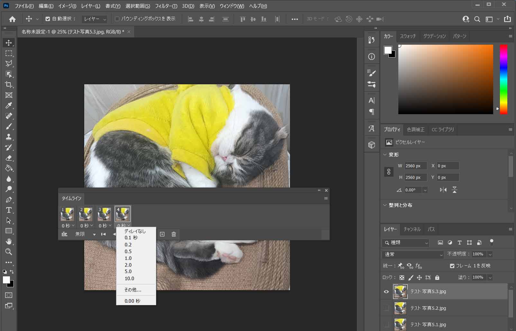The height and width of the screenshot is (331, 516).
Task: Select the Eraser tool
Action: point(9,158)
